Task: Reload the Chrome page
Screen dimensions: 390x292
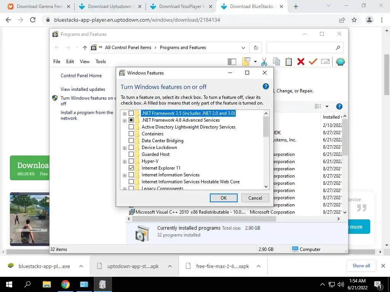Action: tap(33, 20)
